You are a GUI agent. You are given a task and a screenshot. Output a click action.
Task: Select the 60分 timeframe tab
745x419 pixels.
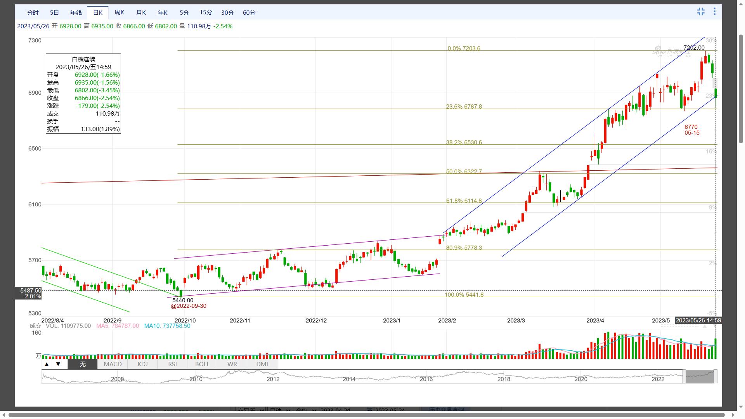(249, 12)
